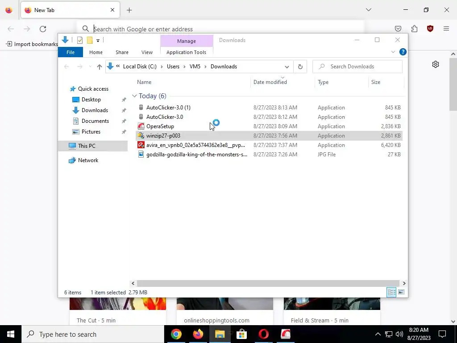
Task: Switch to the View ribbon tab
Action: pos(147,52)
